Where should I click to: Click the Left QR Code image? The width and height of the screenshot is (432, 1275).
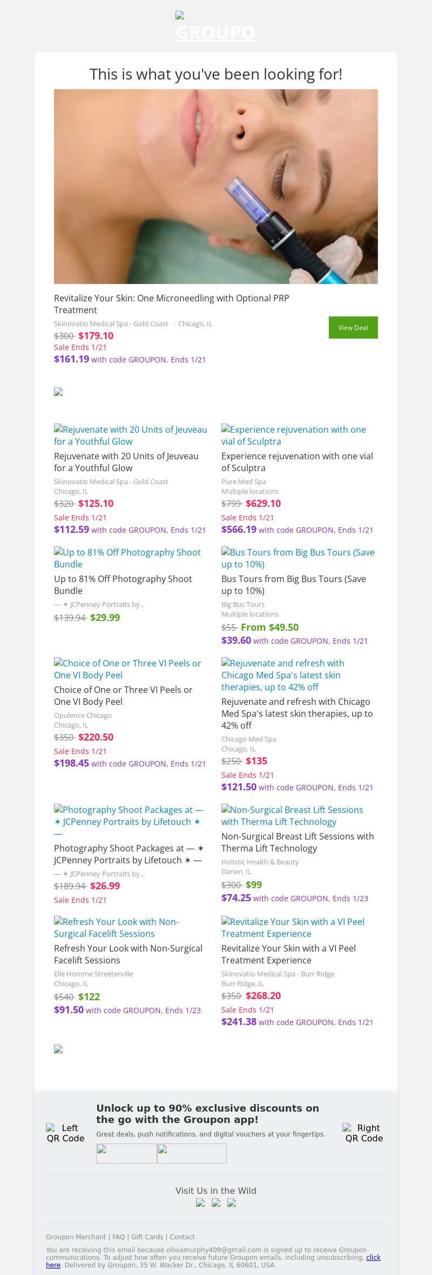(x=65, y=1133)
